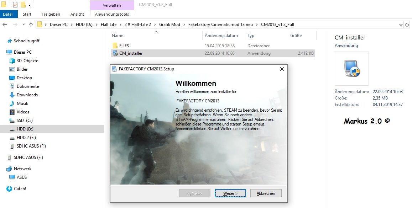412x208 pixels.
Task: Open Netzwerk in navigation pane
Action: pos(22,169)
